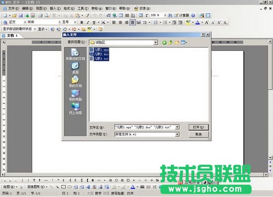273x197 pixels.
Task: Go to 我的电脑 shortcut
Action: pyautogui.click(x=75, y=96)
